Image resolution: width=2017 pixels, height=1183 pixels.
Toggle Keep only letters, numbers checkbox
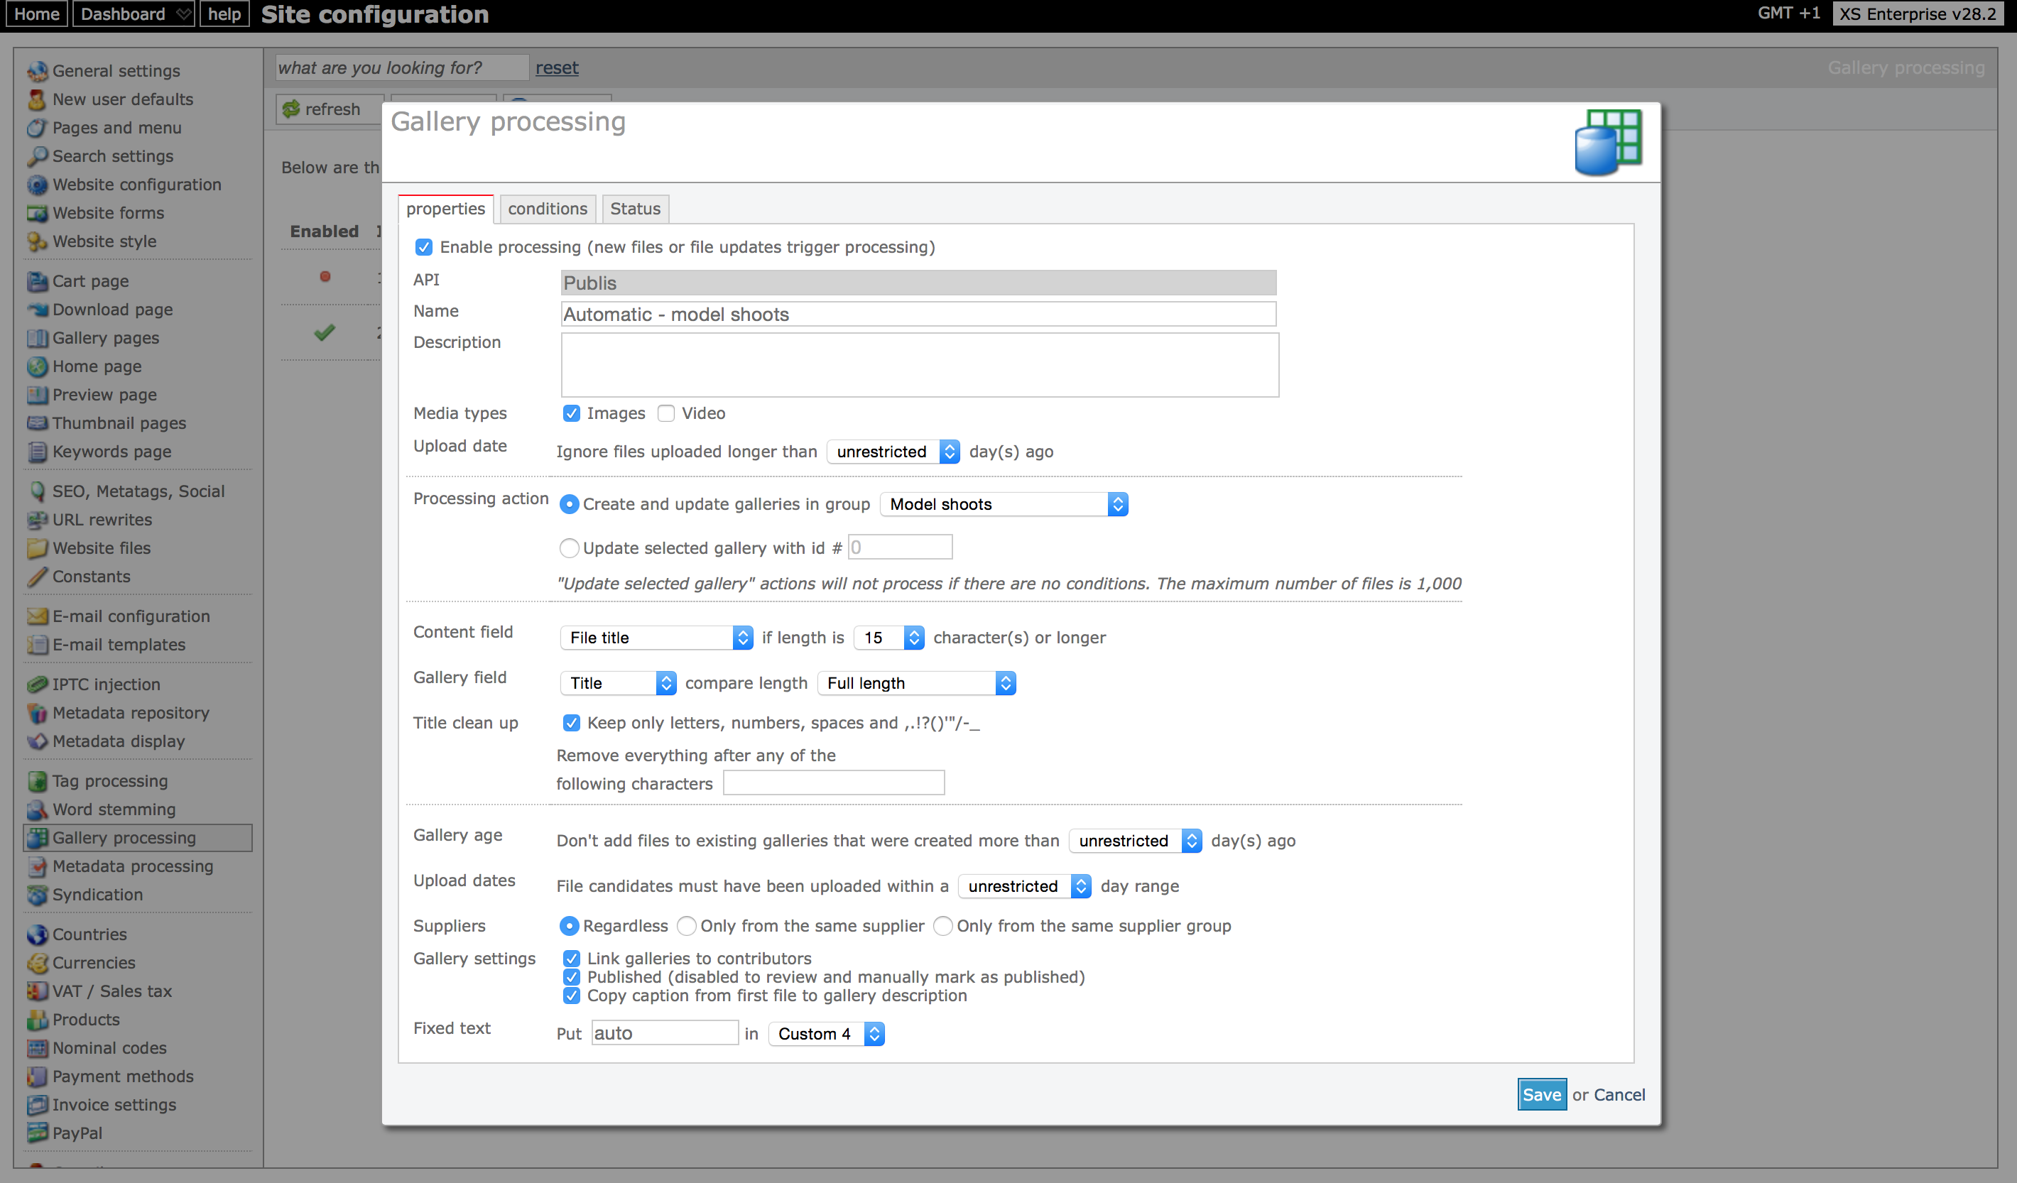(x=572, y=724)
